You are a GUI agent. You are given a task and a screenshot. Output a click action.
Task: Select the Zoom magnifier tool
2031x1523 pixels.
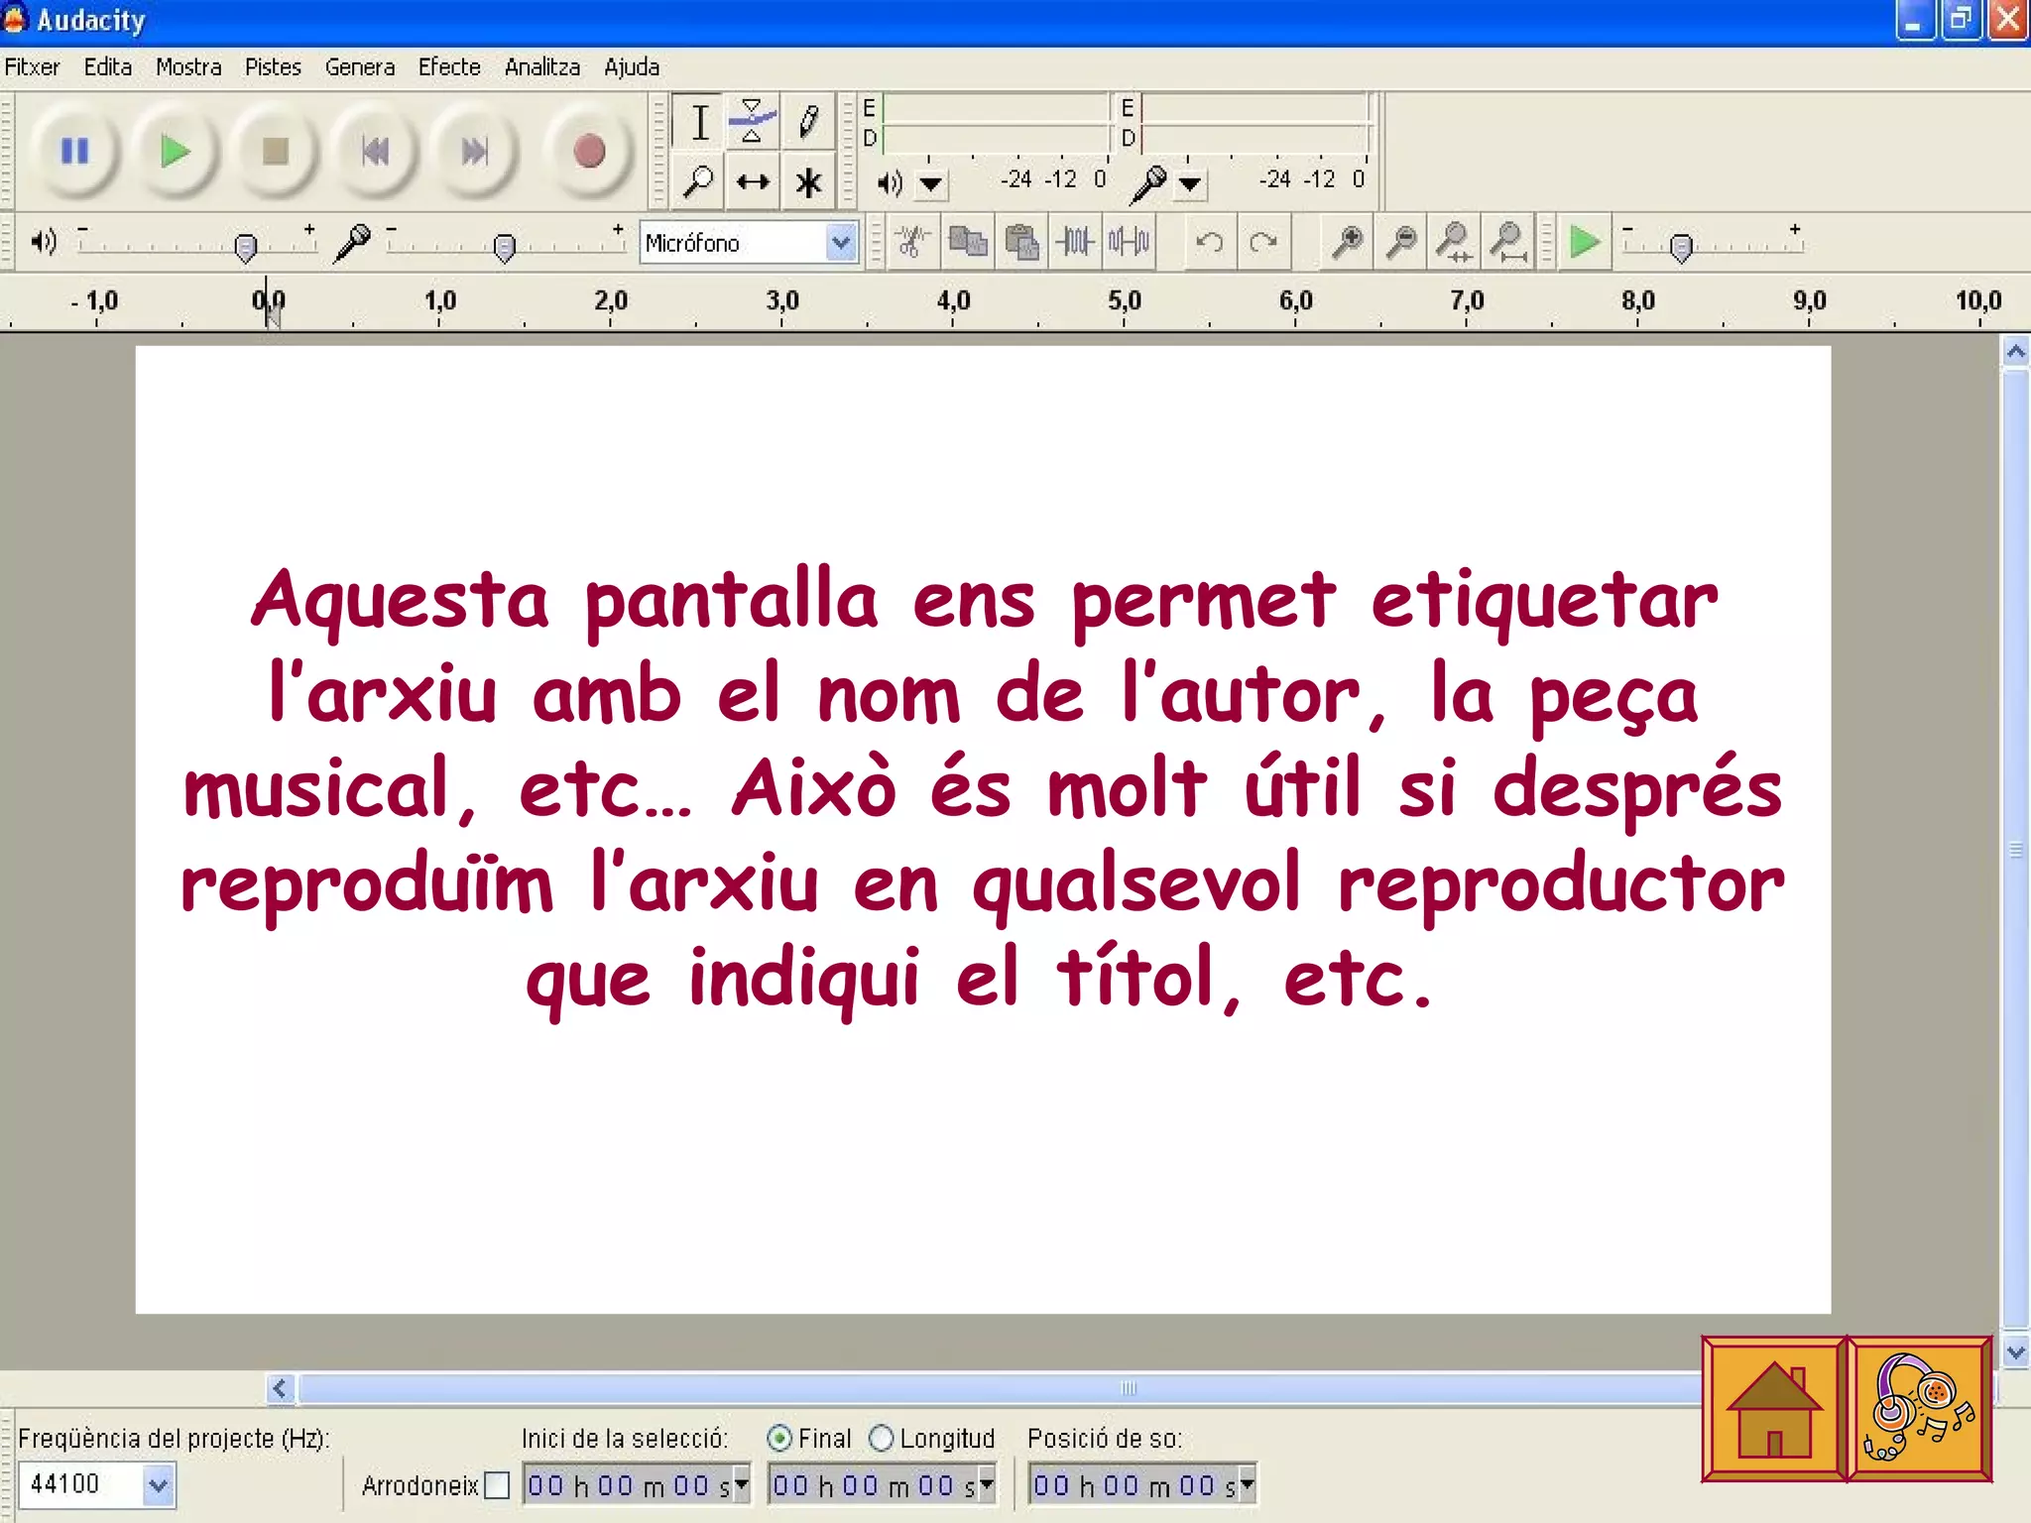699,181
